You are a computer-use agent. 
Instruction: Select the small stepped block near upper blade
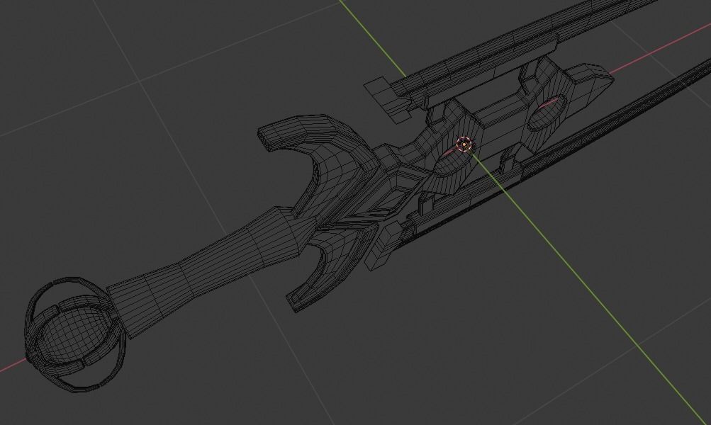tap(386, 100)
